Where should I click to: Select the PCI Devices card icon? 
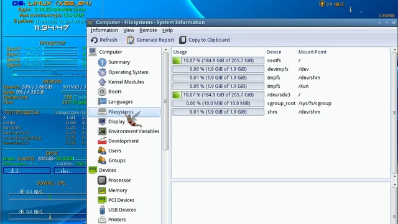[x=102, y=200]
